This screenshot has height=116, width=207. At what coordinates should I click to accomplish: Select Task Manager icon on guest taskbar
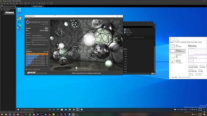[82, 110]
